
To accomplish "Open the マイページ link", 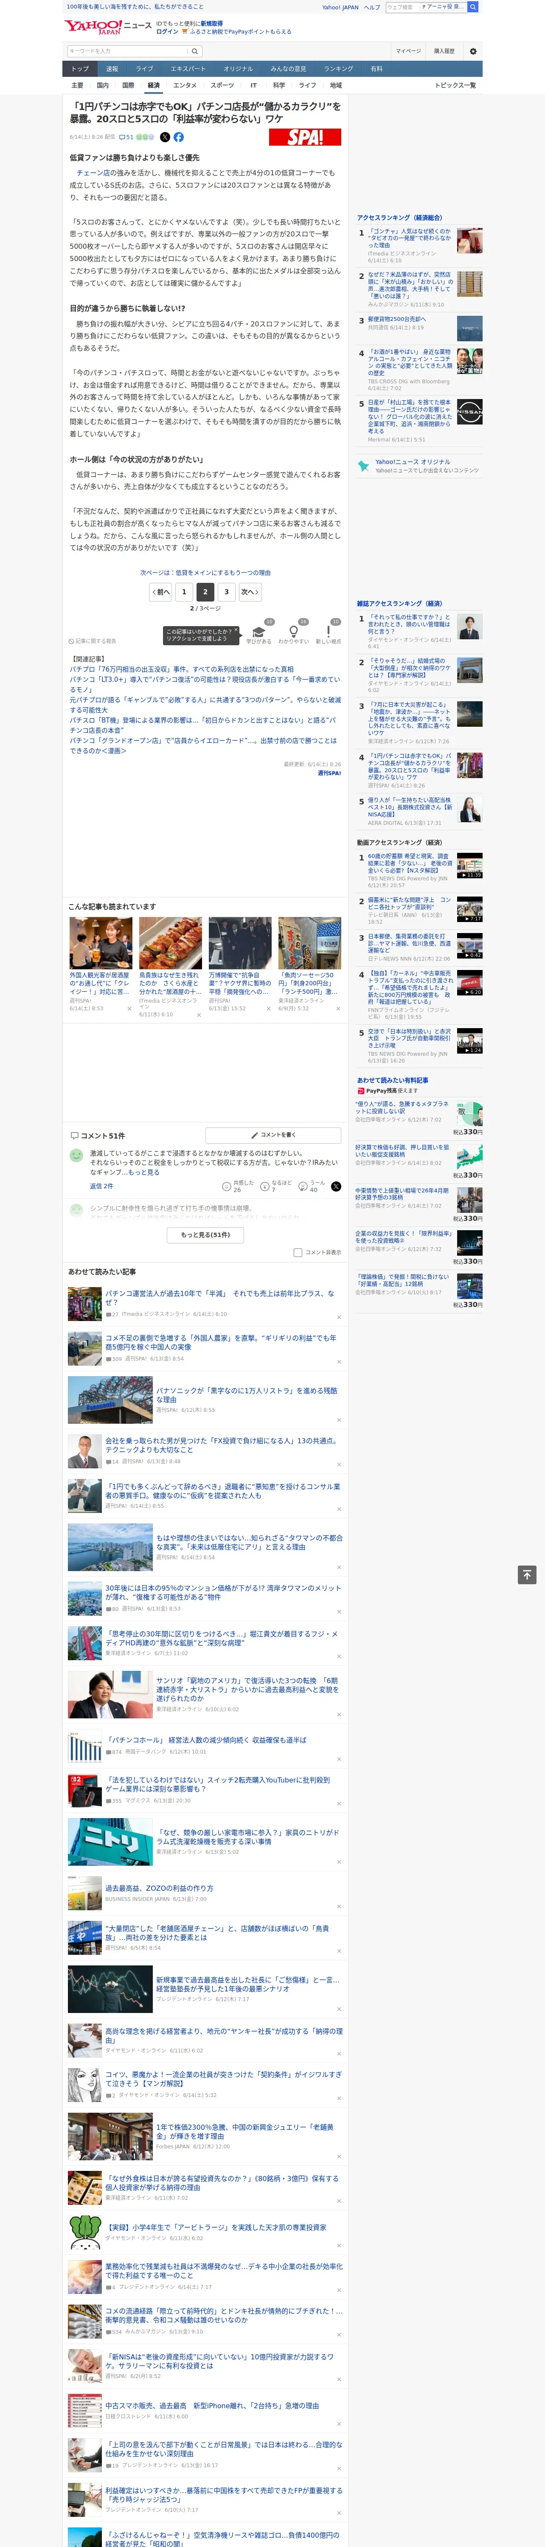I will click(x=408, y=51).
